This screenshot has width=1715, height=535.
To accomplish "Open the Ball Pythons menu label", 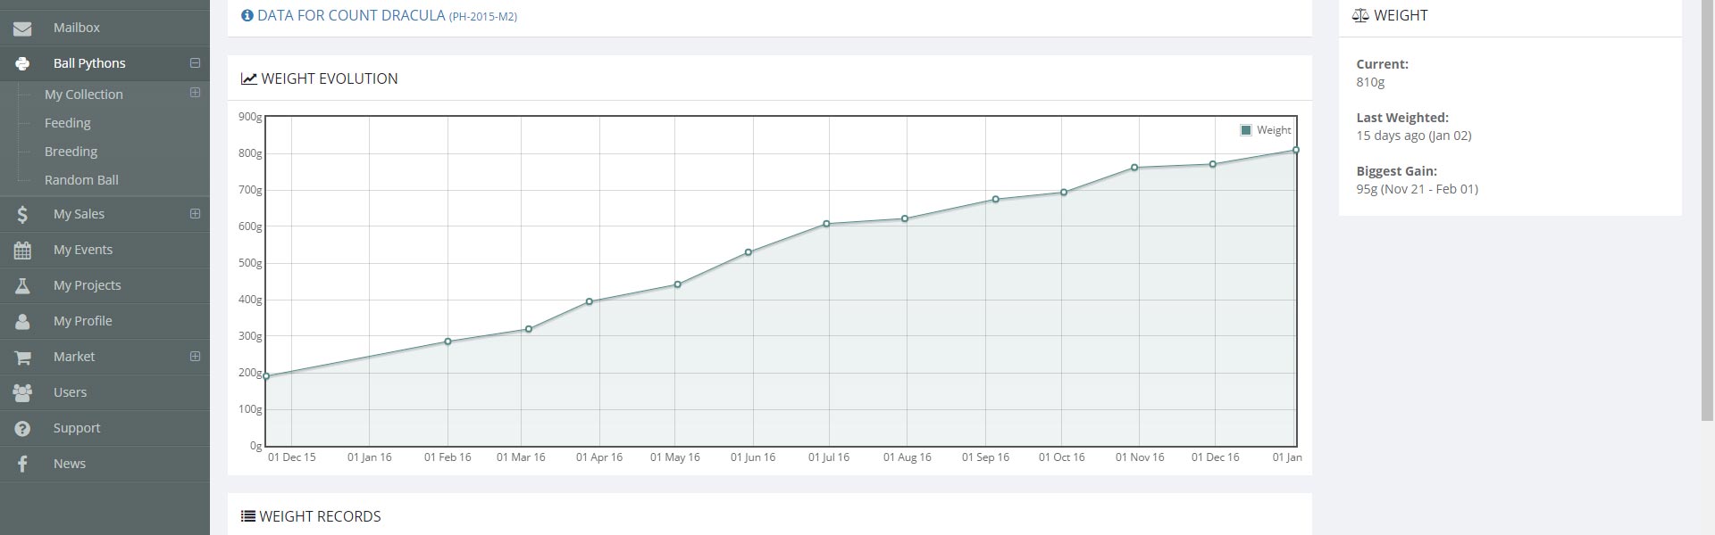I will point(89,63).
